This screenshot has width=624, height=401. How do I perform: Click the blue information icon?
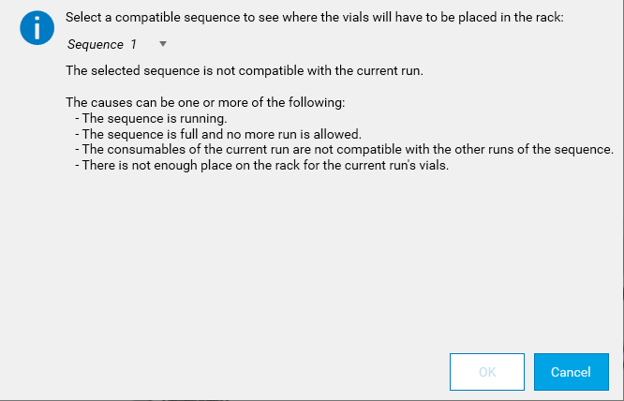tap(37, 30)
